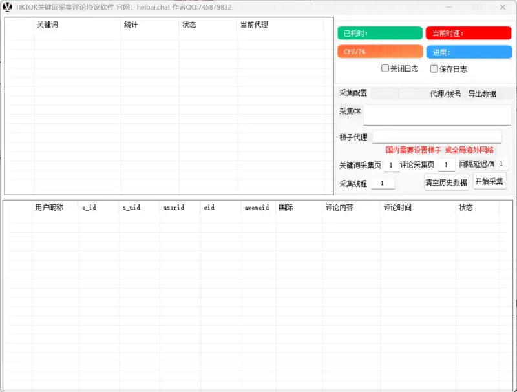Click the blue 进度 progress indicator
The image size is (517, 392).
click(x=469, y=52)
